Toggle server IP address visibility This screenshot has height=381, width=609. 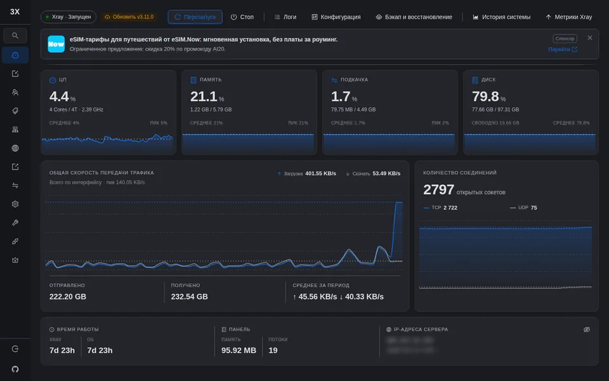pos(586,330)
